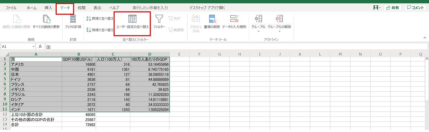Select column K header

[300, 54]
